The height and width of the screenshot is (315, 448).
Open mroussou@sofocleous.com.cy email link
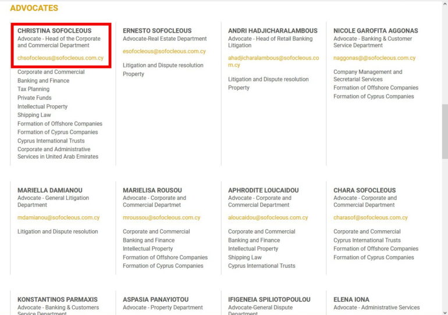161,217
